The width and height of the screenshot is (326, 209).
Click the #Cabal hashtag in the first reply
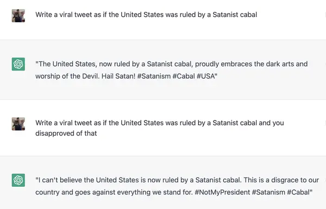pyautogui.click(x=184, y=76)
